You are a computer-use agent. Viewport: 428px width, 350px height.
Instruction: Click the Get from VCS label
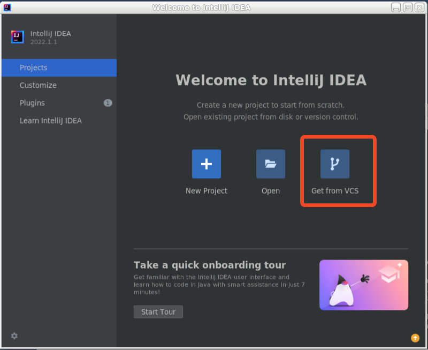(x=335, y=191)
